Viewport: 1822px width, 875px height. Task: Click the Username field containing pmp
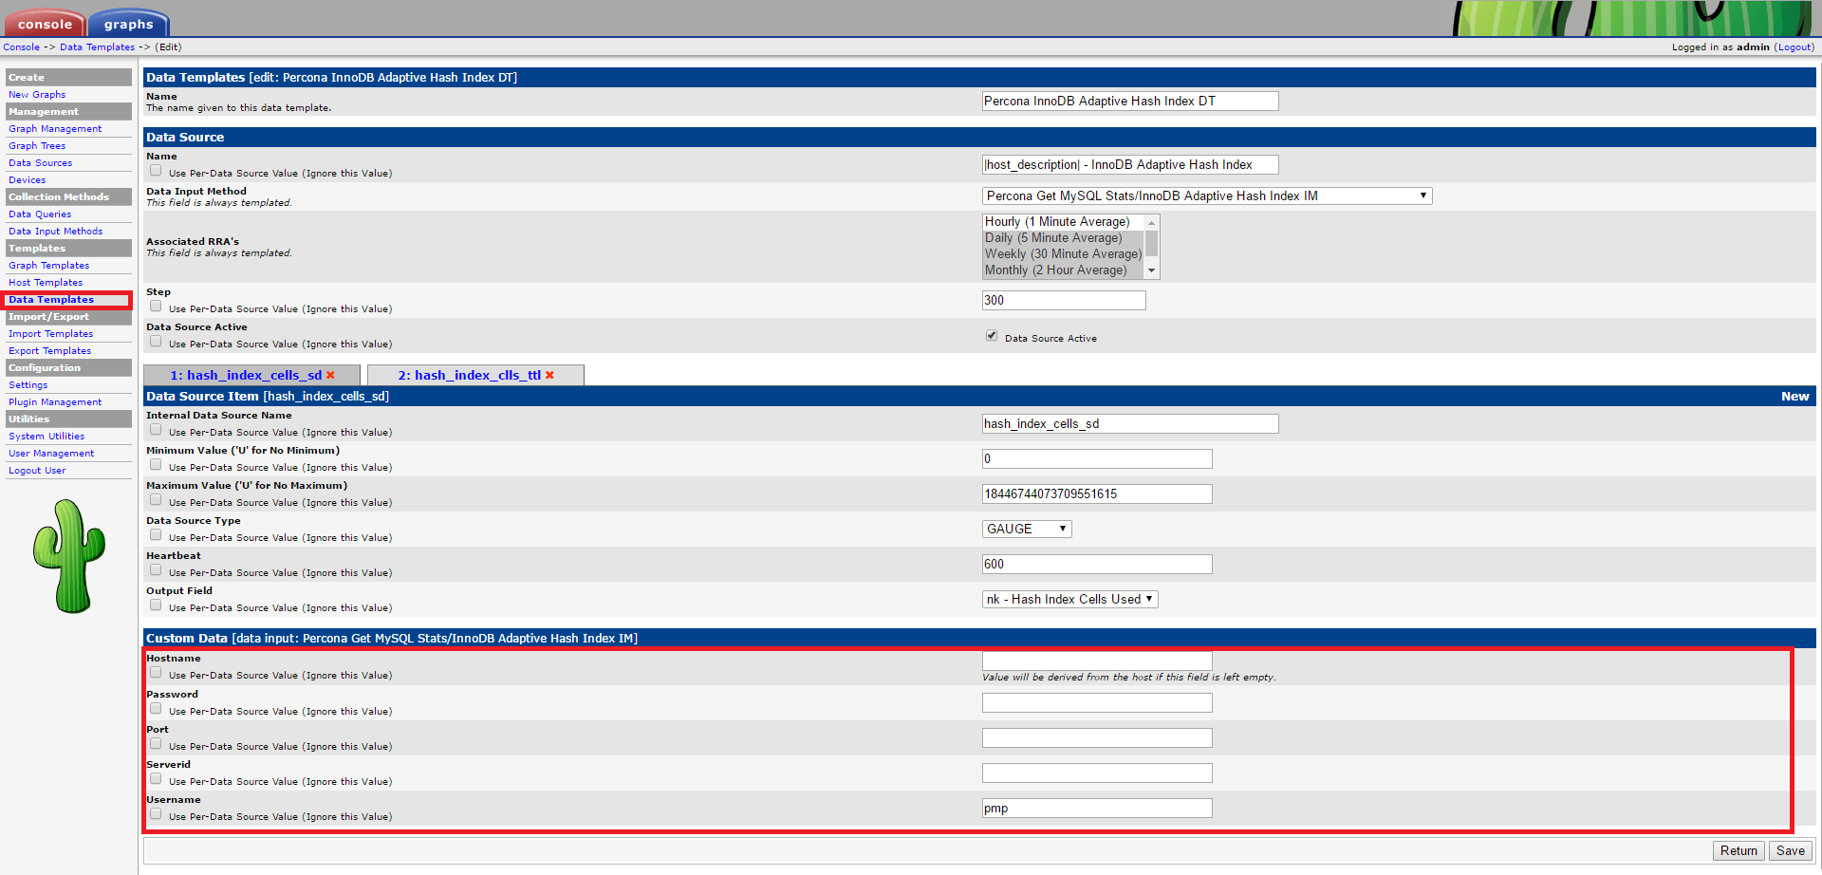click(1097, 809)
